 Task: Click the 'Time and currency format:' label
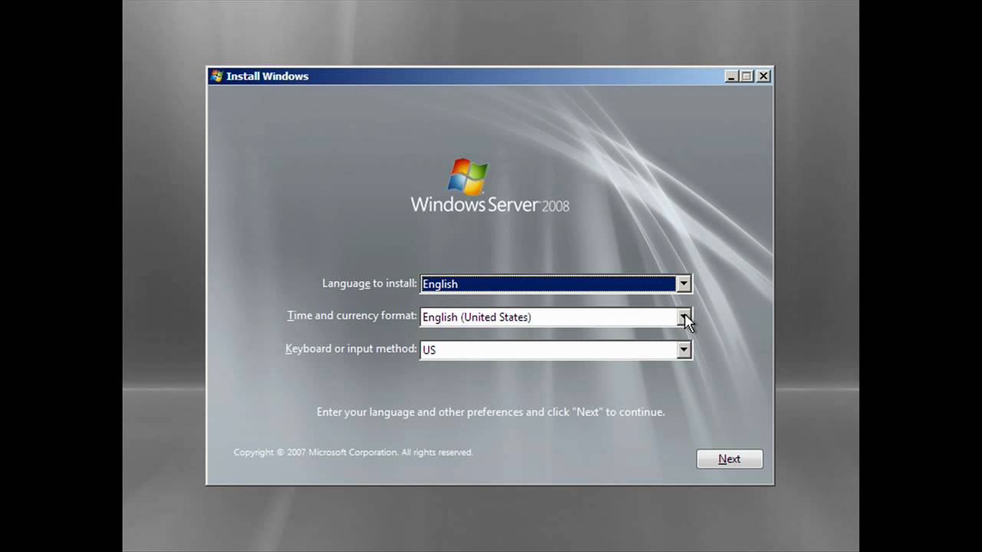pos(352,315)
